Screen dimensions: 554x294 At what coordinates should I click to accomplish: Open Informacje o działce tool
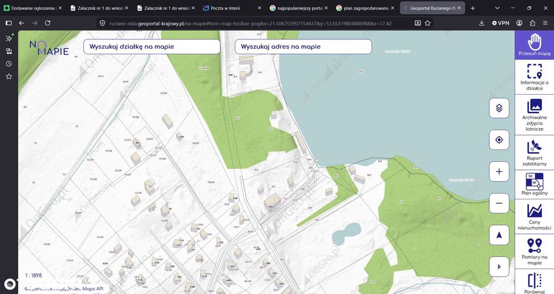tap(534, 77)
